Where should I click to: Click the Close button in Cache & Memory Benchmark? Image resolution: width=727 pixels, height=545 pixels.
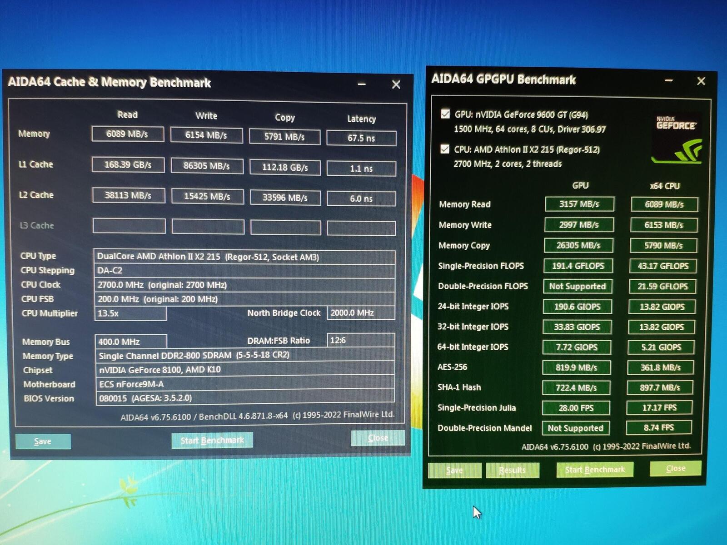[x=378, y=438]
